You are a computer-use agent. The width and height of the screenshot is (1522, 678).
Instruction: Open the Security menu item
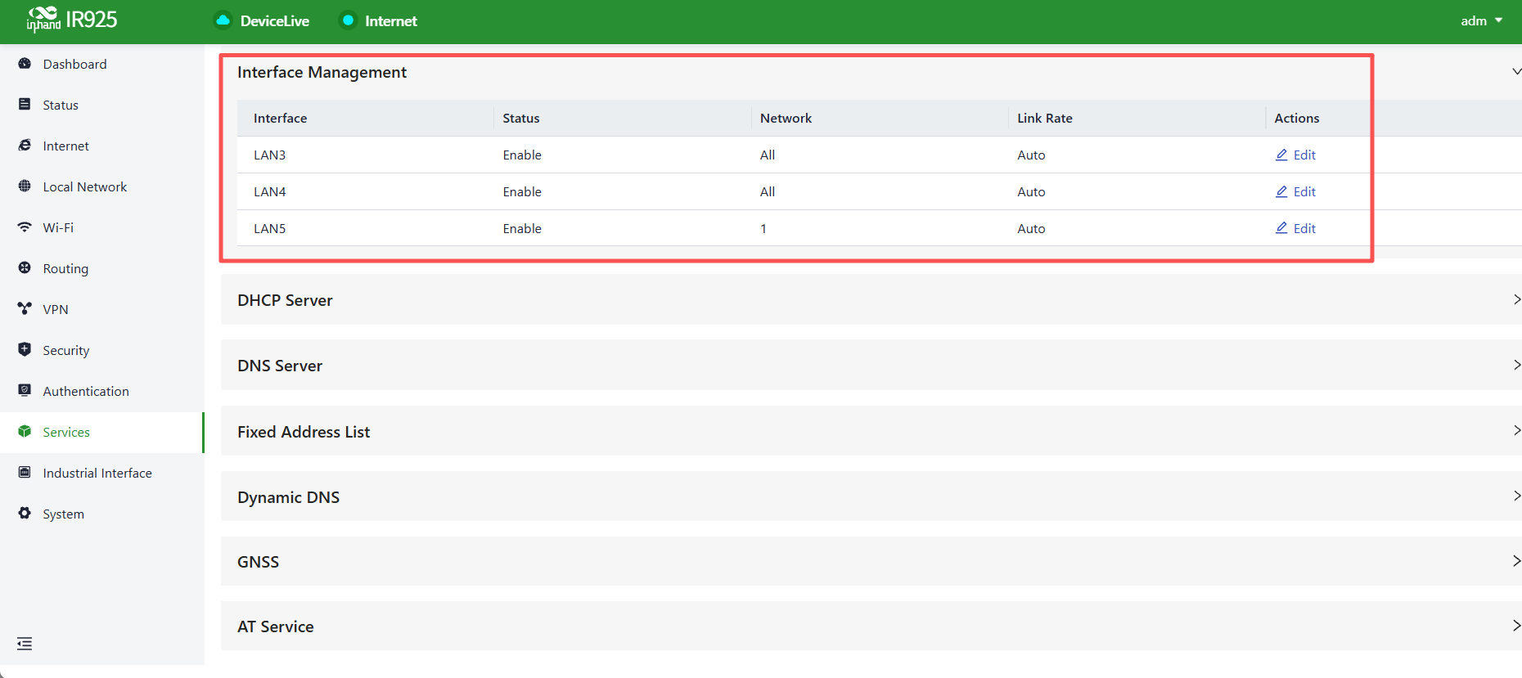(x=102, y=350)
